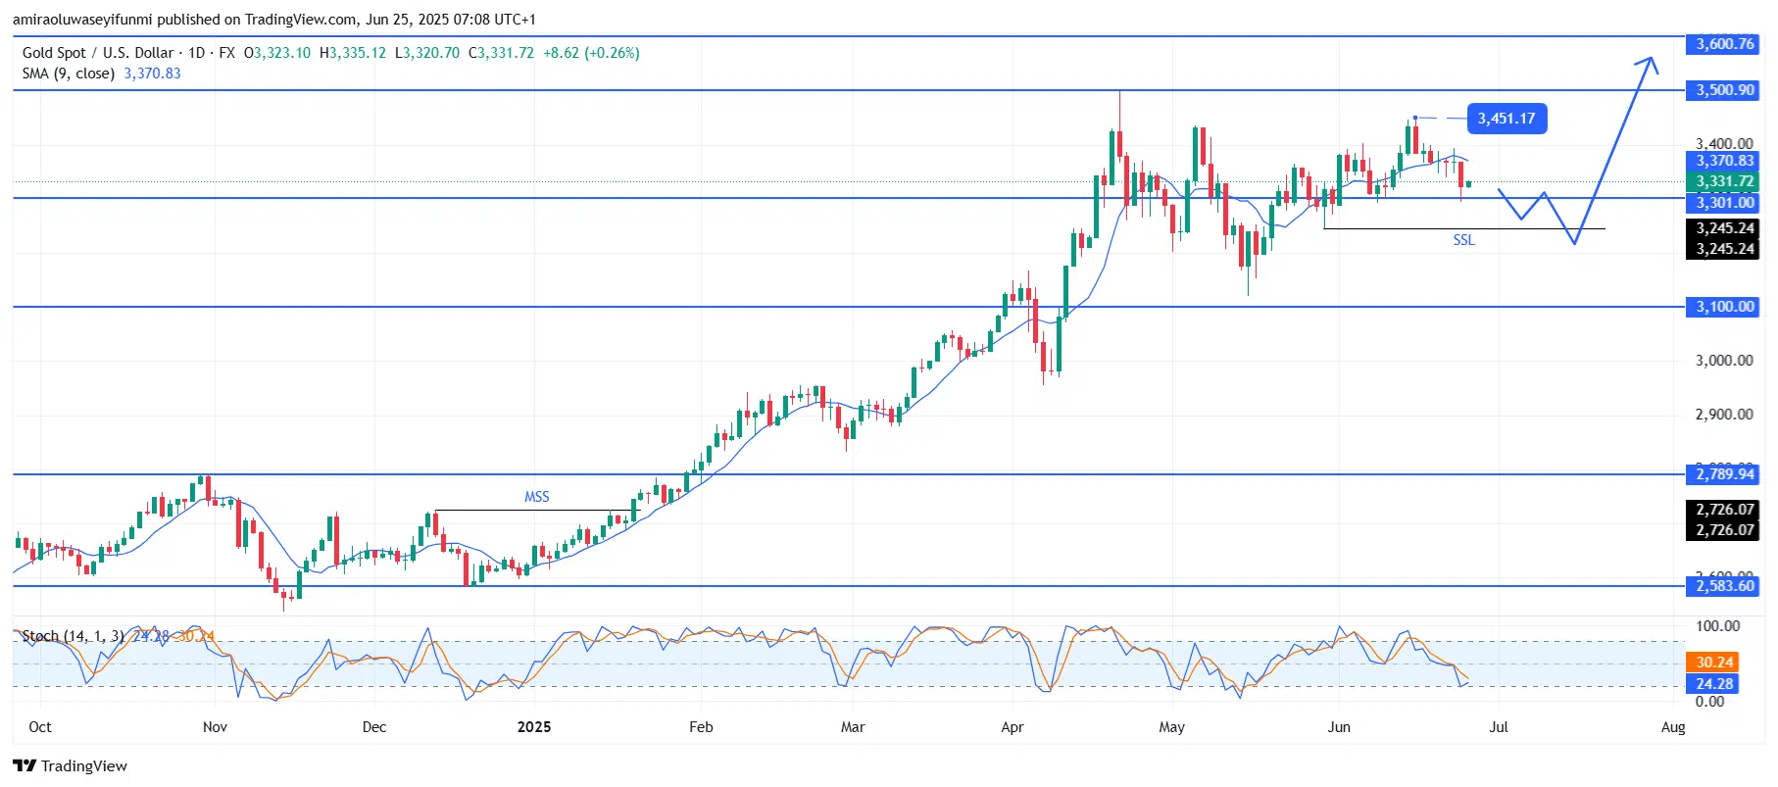Click the small dot marker beside 3,451.17 callout
Image resolution: width=1778 pixels, height=787 pixels.
click(1414, 118)
